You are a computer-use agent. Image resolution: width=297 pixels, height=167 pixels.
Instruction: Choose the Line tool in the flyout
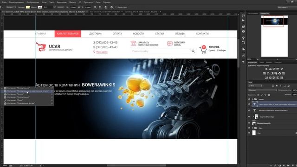[x=28, y=100]
